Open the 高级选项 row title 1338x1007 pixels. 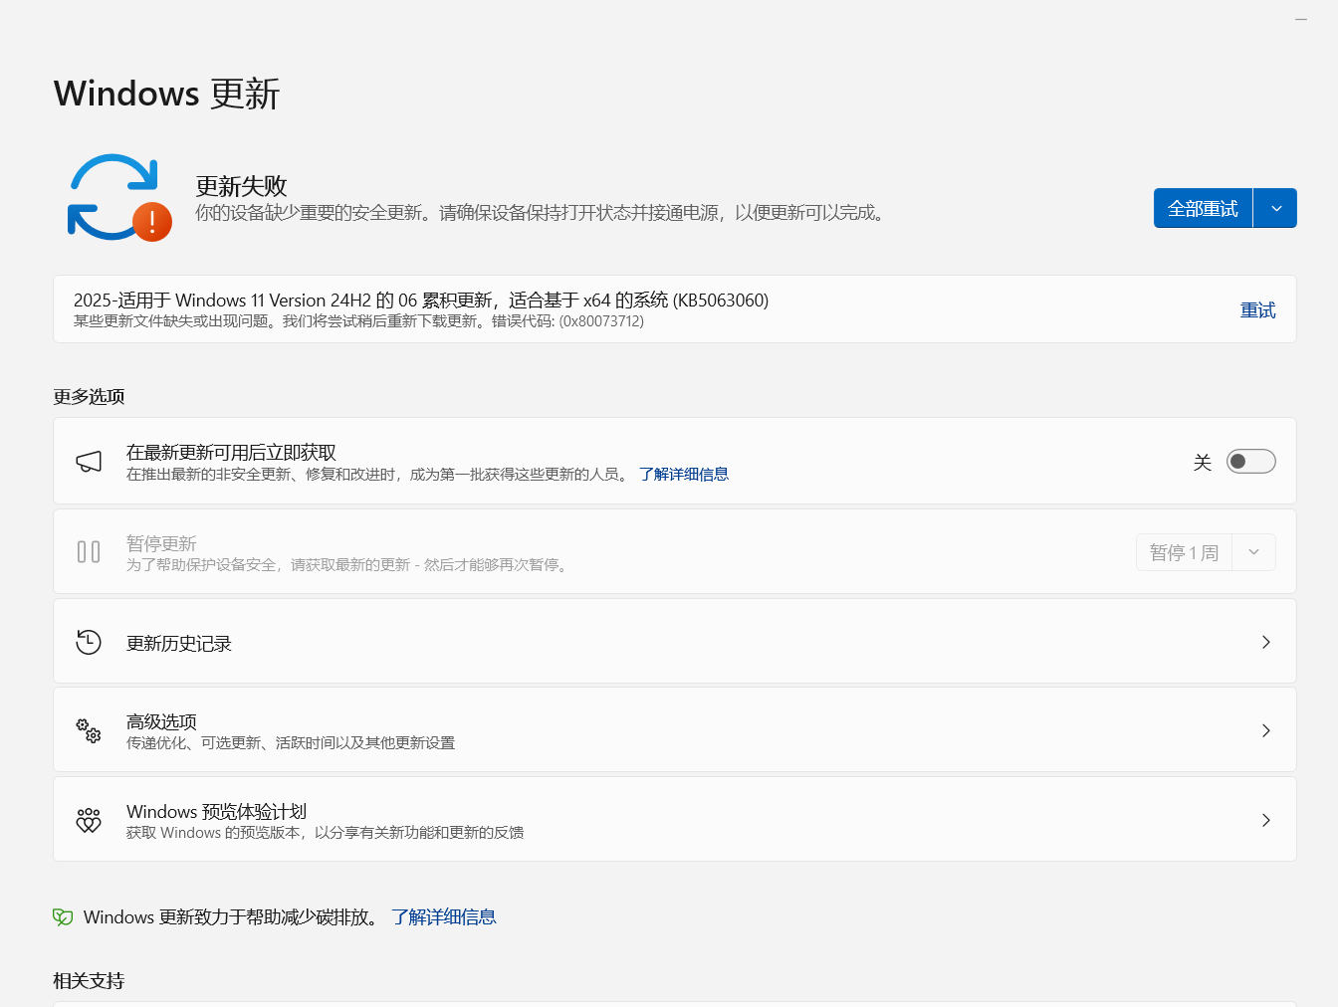click(x=161, y=721)
